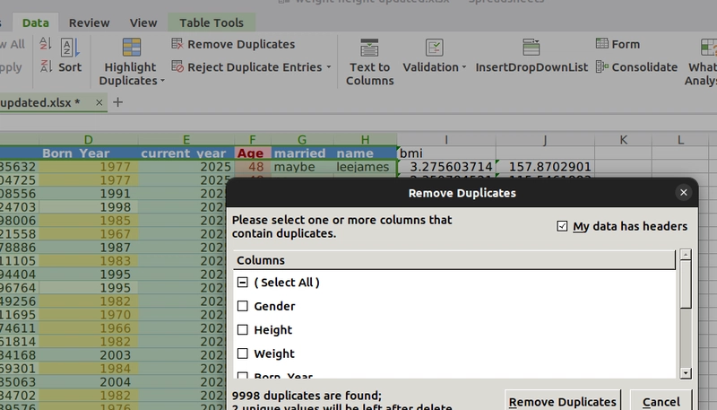Image resolution: width=717 pixels, height=410 pixels.
Task: Expand the Highlight Duplicates dropdown arrow
Action: 162,81
